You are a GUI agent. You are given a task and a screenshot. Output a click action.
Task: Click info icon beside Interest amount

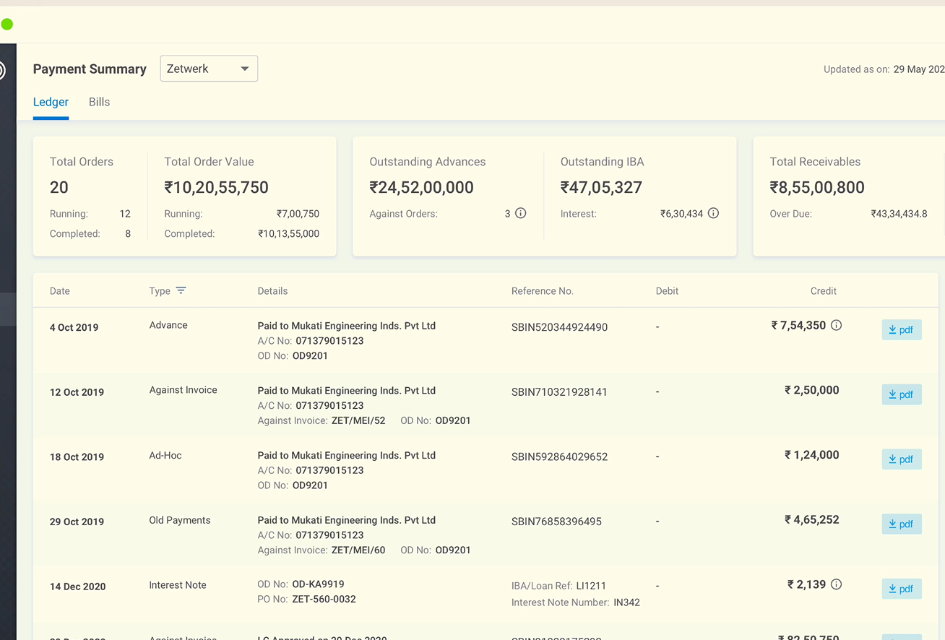click(x=713, y=213)
